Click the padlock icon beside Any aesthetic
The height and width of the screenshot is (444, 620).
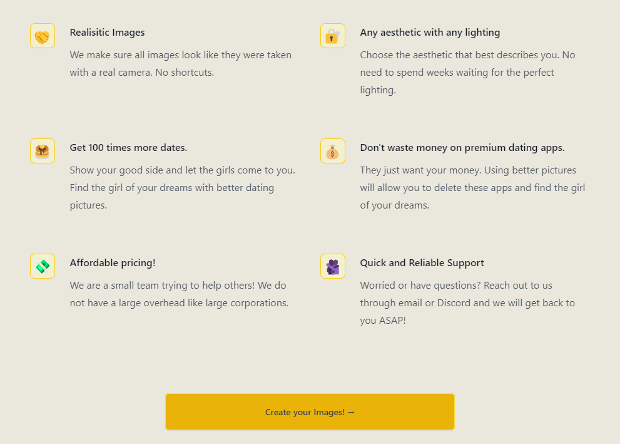pos(333,36)
